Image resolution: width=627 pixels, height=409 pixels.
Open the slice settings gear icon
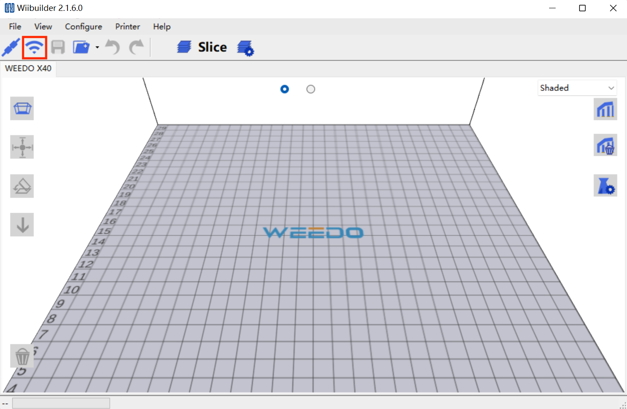pyautogui.click(x=245, y=48)
